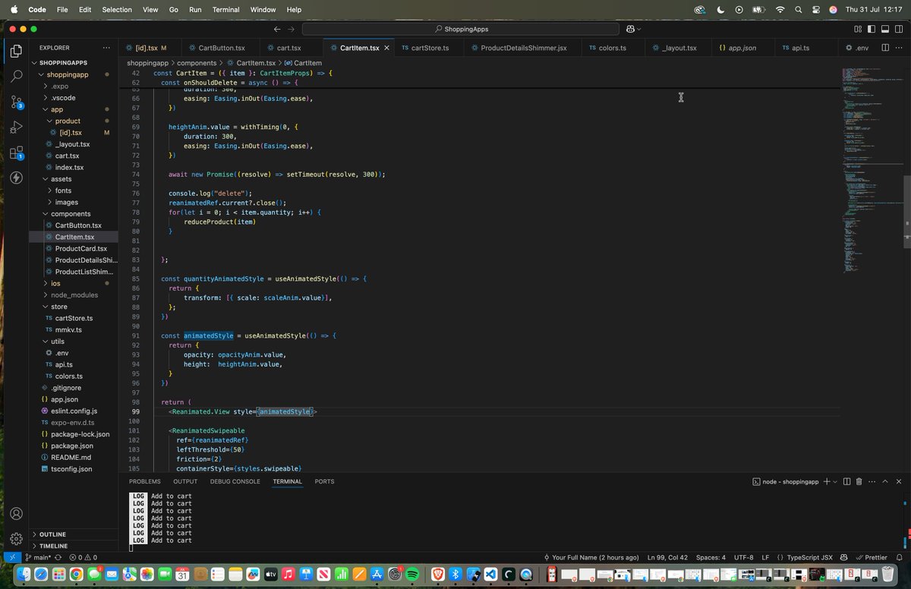Open Run and Debug view
This screenshot has width=911, height=589.
point(16,128)
